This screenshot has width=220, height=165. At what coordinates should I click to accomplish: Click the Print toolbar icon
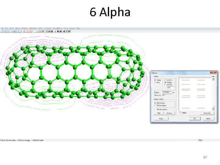[x=64, y=31]
